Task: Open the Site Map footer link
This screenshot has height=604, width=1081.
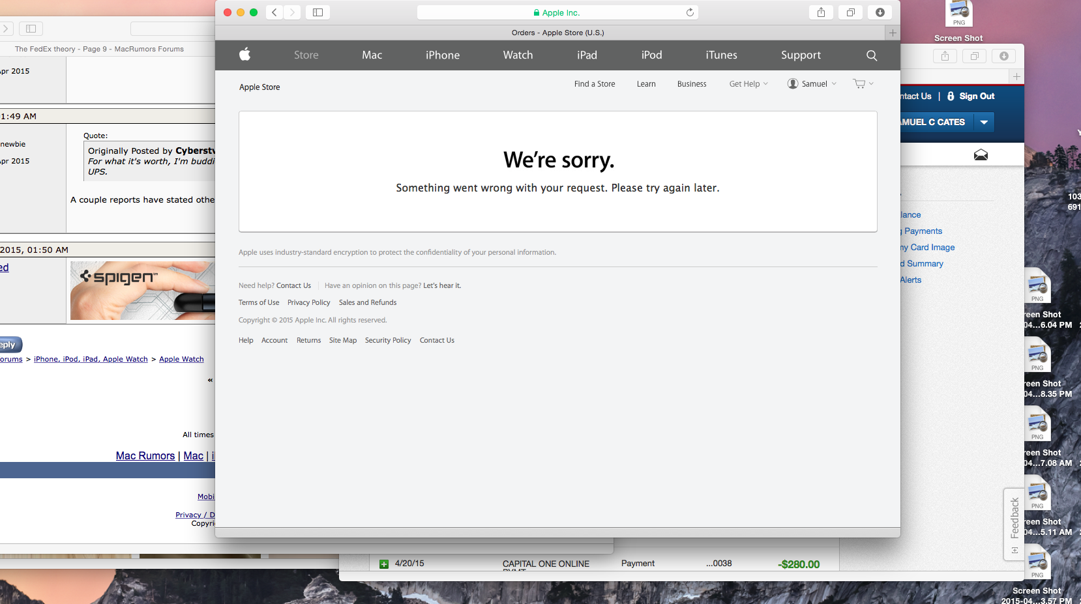Action: tap(343, 340)
